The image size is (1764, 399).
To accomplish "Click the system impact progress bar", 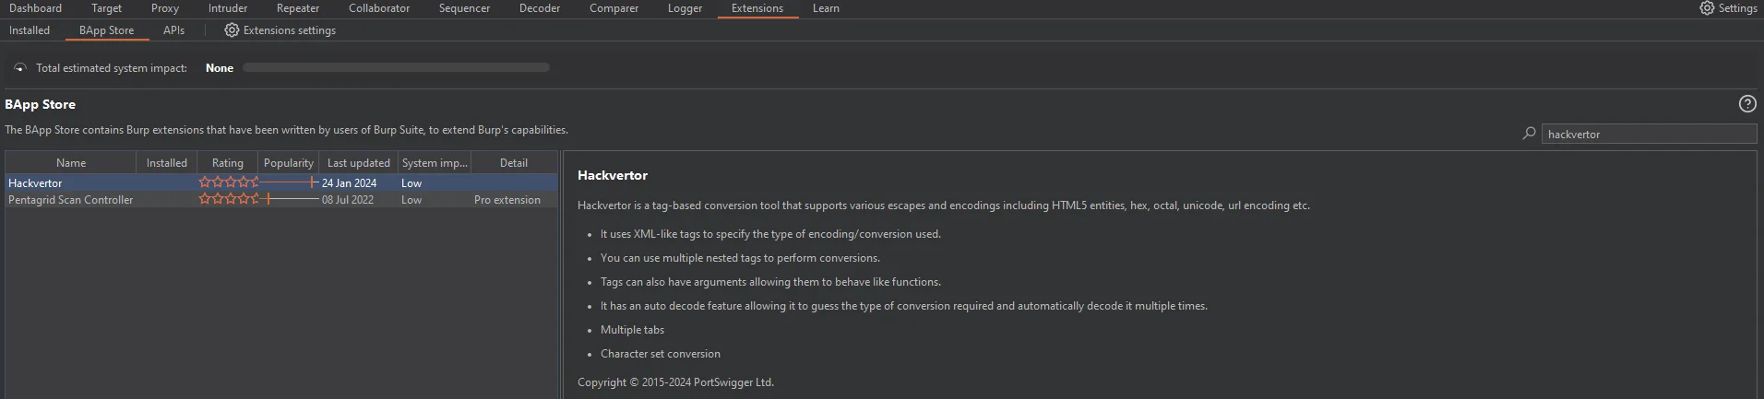I will (396, 67).
